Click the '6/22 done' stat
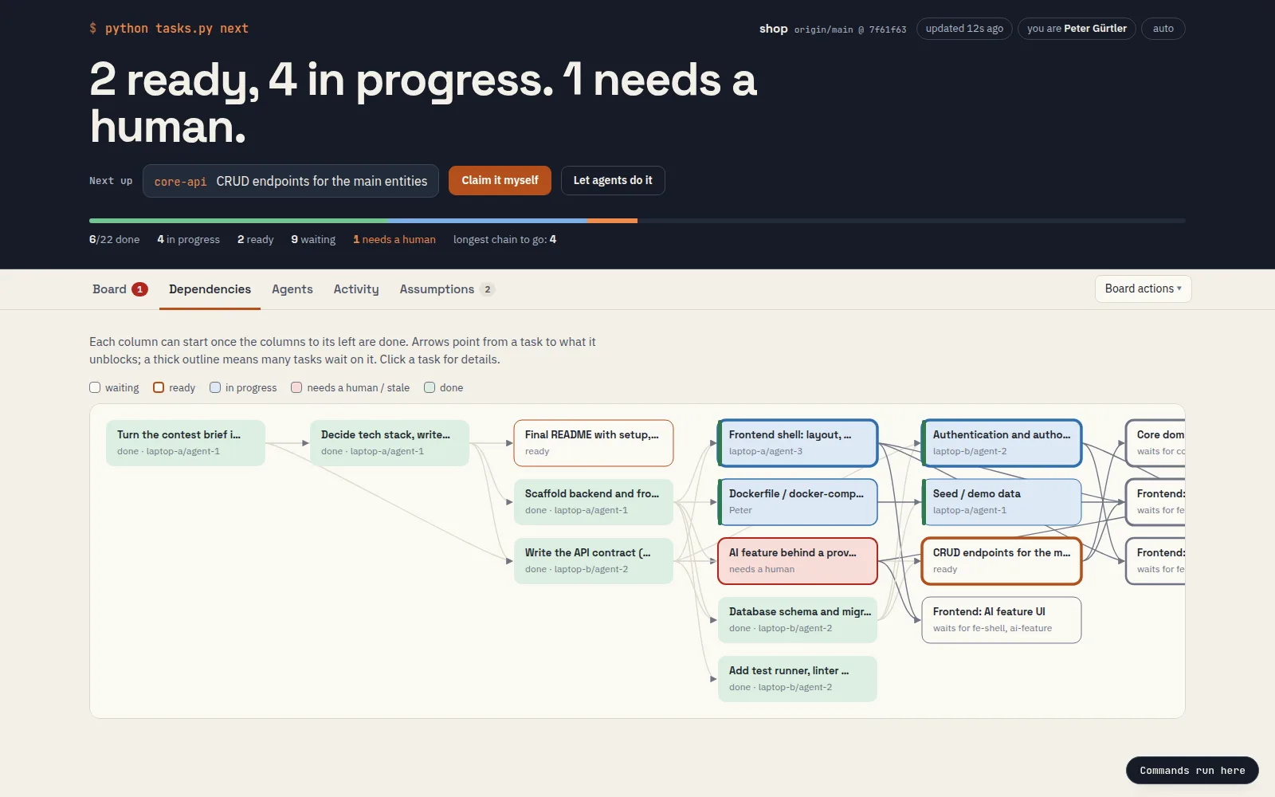Image resolution: width=1275 pixels, height=797 pixels. (114, 239)
